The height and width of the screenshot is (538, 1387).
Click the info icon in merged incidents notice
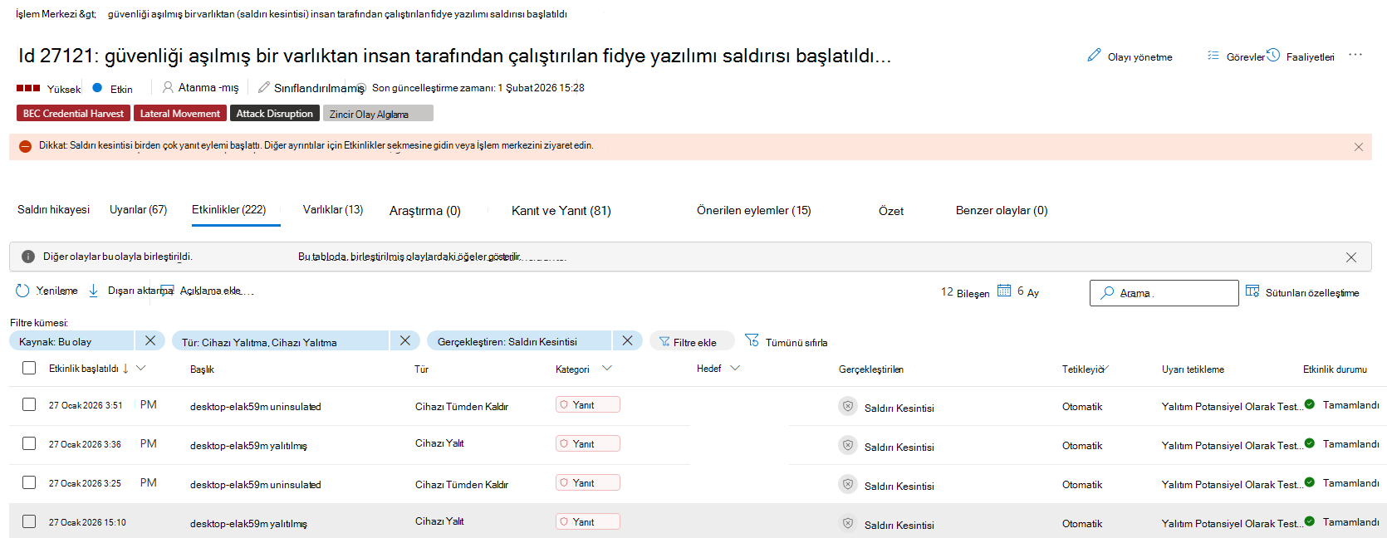tap(28, 257)
